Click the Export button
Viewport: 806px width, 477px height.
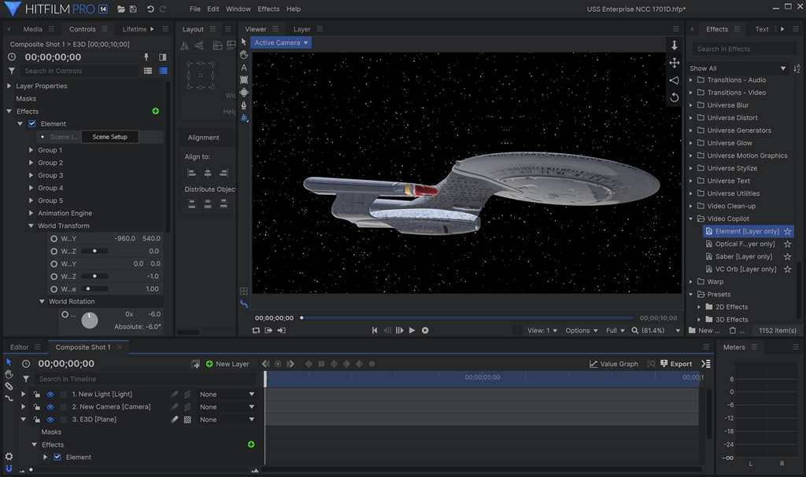[676, 364]
